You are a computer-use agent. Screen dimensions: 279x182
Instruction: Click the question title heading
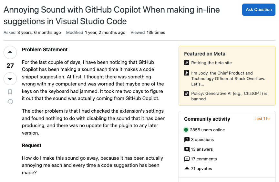pos(111,15)
